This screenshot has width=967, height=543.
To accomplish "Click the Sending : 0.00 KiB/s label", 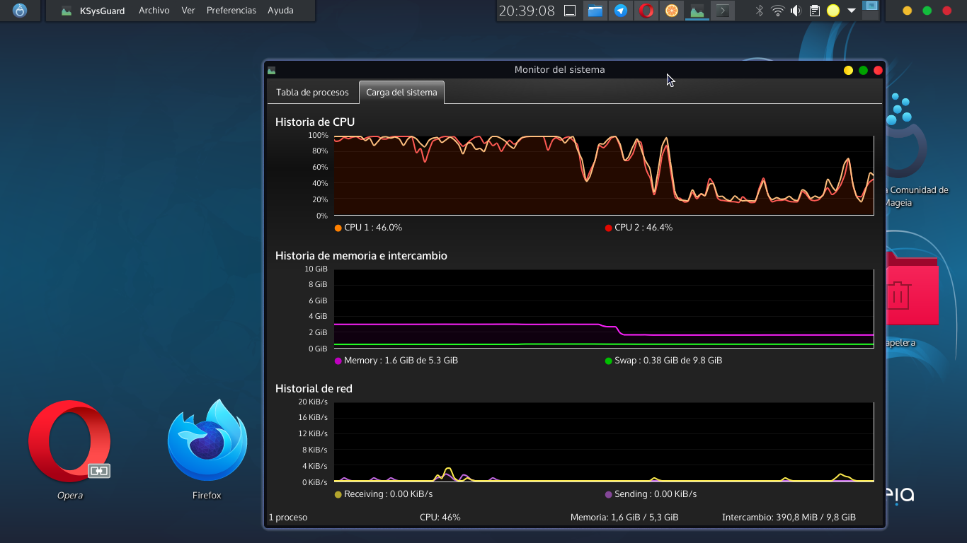I will pos(656,494).
